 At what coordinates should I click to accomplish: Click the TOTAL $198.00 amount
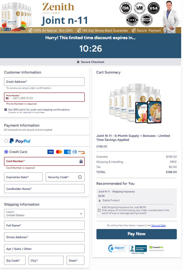click(x=171, y=172)
